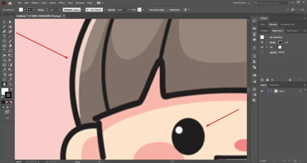This screenshot has height=163, width=307.
Task: Enable Draw Normal mode icon
Action: click(3, 107)
